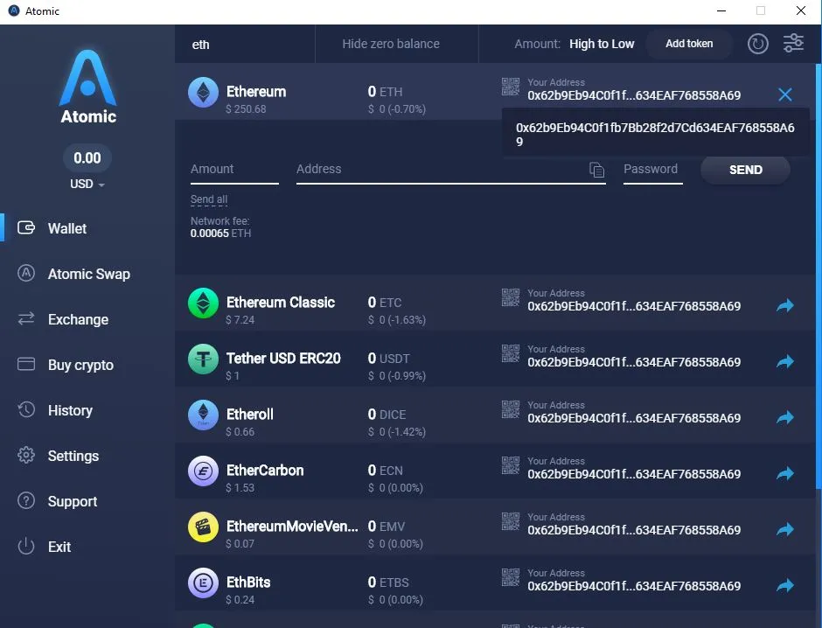Click the Atomic logo in sidebar
Screen dimensions: 822x628
[88, 87]
